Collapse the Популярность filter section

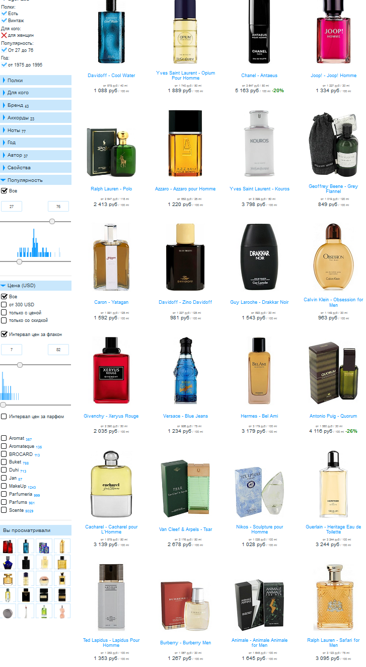click(x=36, y=180)
